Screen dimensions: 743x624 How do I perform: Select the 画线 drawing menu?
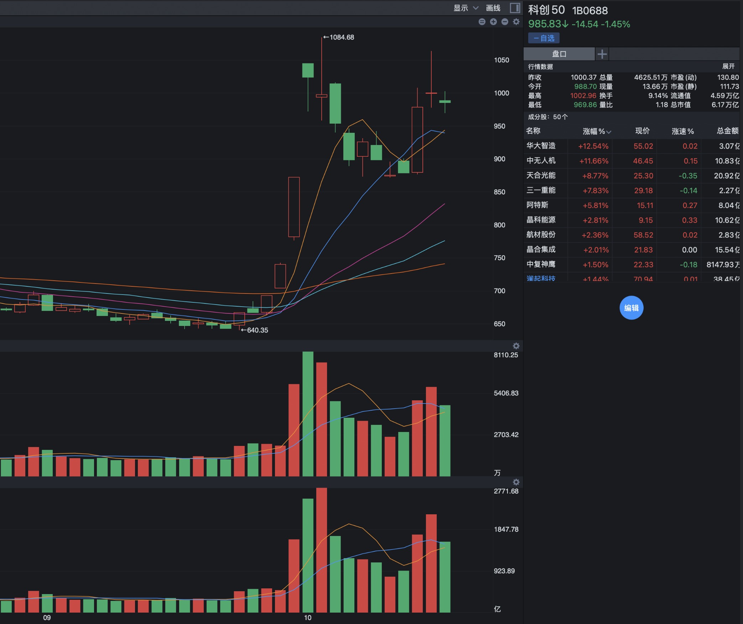pos(493,8)
